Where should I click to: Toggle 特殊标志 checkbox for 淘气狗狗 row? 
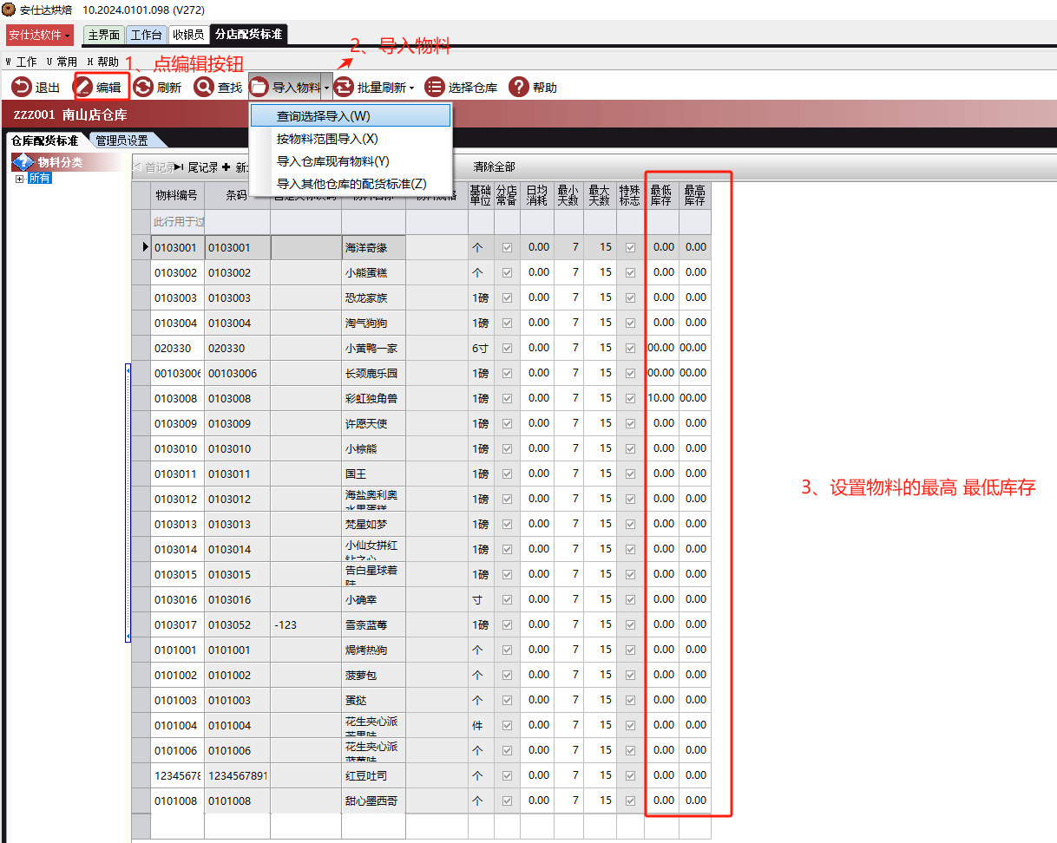(631, 323)
